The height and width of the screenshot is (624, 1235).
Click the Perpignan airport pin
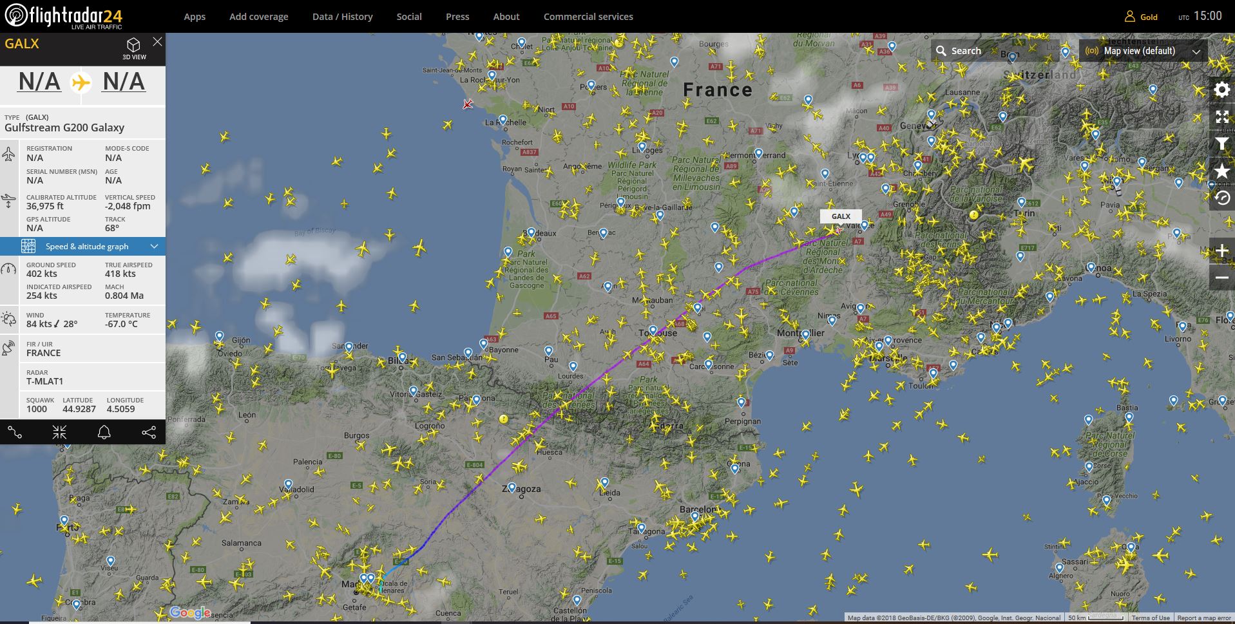pyautogui.click(x=742, y=402)
